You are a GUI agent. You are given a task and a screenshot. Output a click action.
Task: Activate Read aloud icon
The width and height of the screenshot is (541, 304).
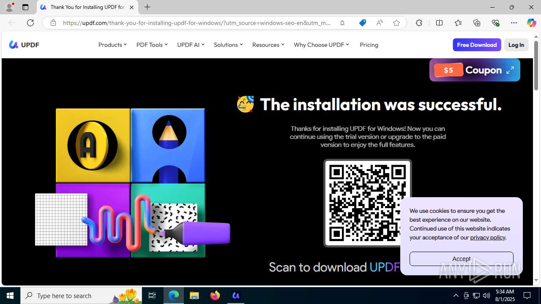click(380, 23)
